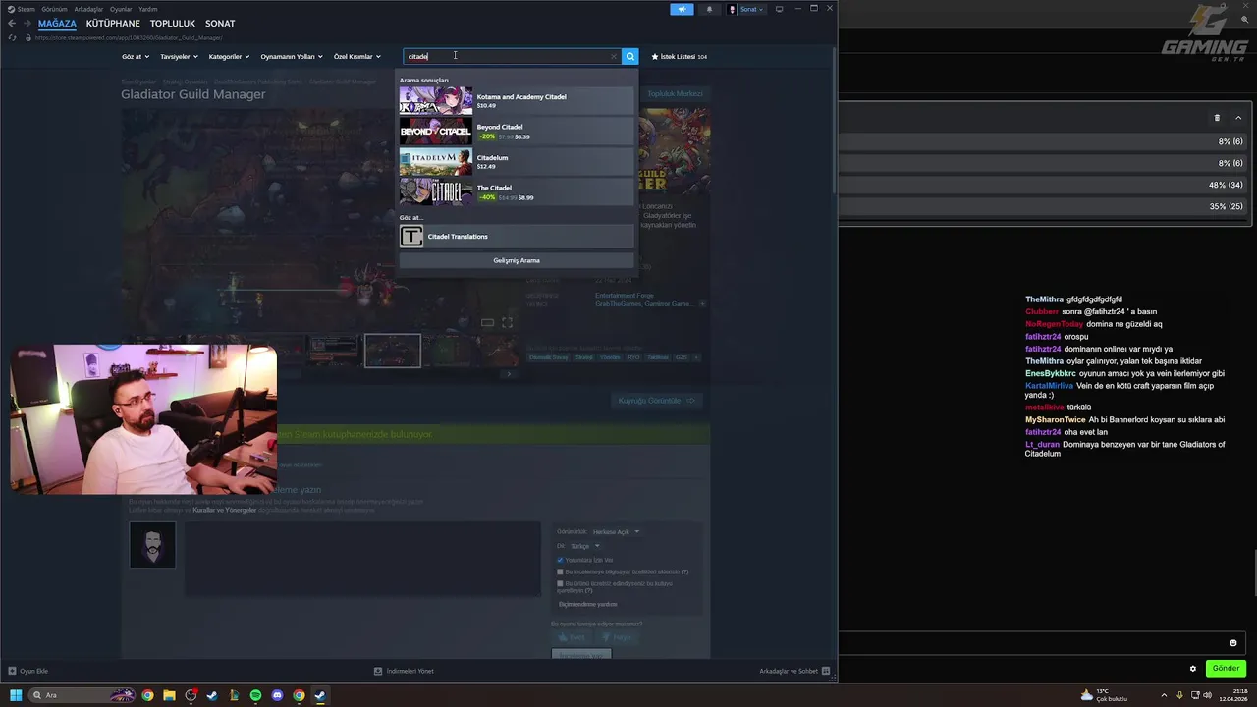Click the 'Kuyruğu Görüntüle' queue button
1257x707 pixels.
659,401
